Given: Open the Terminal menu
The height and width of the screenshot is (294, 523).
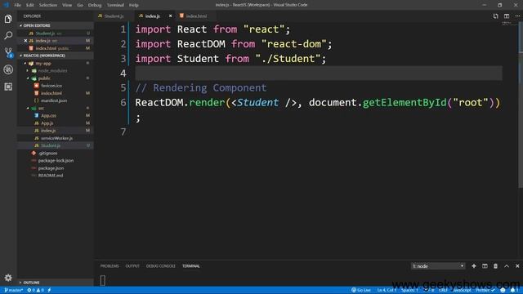Looking at the screenshot, I should 115,5.
